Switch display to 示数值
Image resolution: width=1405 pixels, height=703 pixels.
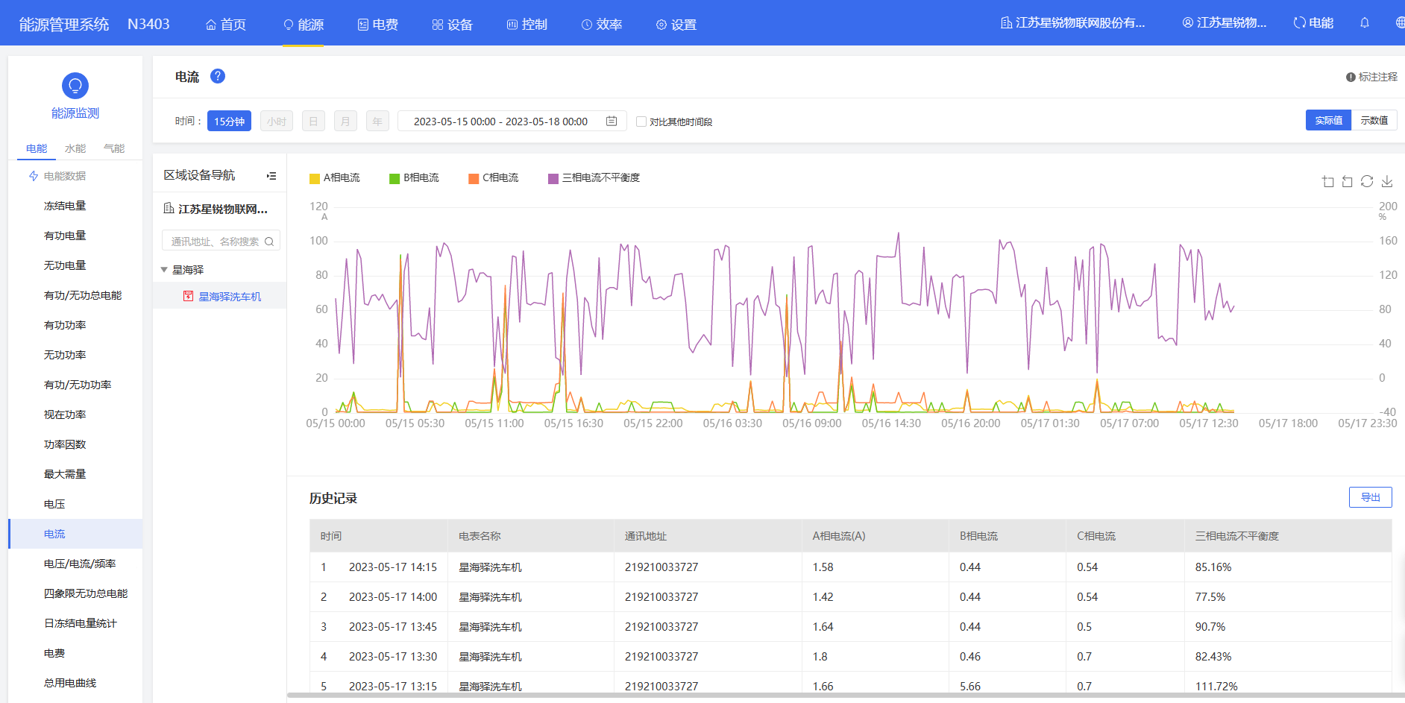(x=1374, y=120)
